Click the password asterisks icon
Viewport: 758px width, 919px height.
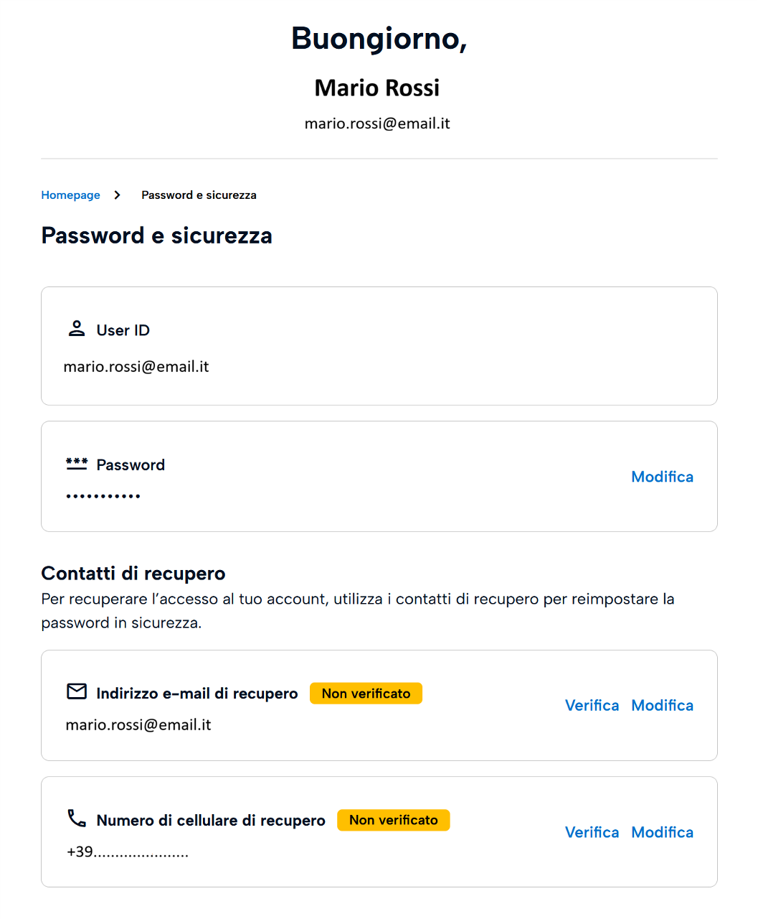point(77,465)
